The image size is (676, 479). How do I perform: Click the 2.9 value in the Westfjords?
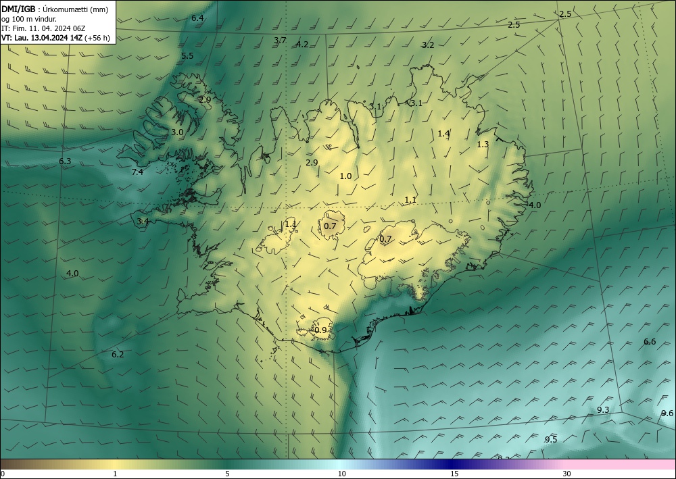coord(206,99)
